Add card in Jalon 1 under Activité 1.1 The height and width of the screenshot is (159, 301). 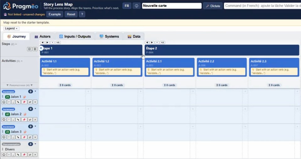88,92
